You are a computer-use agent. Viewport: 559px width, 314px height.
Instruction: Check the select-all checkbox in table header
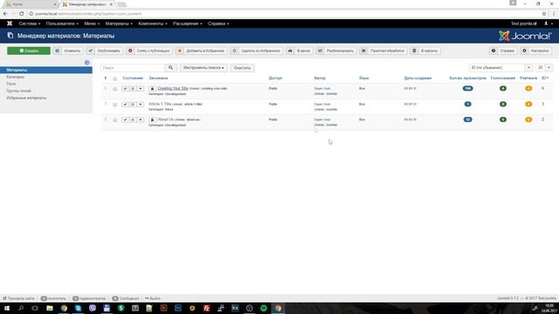114,78
